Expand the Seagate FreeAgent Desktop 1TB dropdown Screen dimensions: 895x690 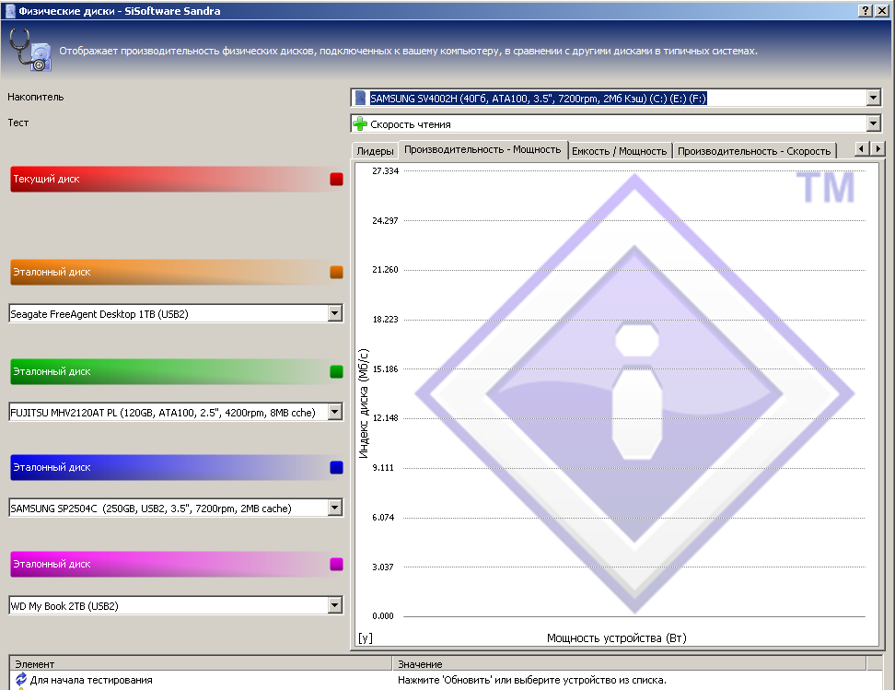click(x=334, y=313)
